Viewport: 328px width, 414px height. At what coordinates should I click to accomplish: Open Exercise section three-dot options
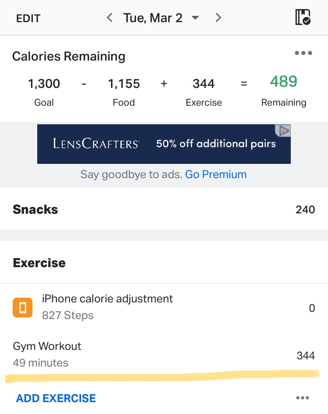pyautogui.click(x=303, y=398)
